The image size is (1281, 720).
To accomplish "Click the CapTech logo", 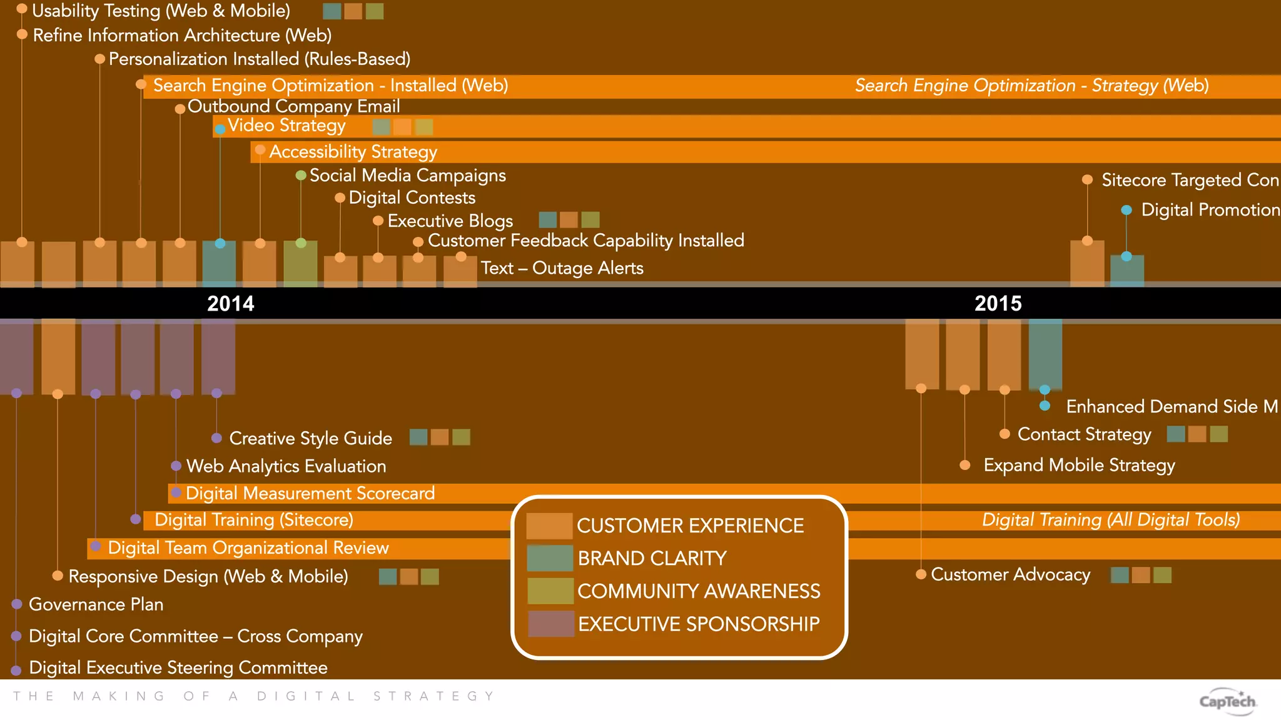I will (x=1227, y=701).
